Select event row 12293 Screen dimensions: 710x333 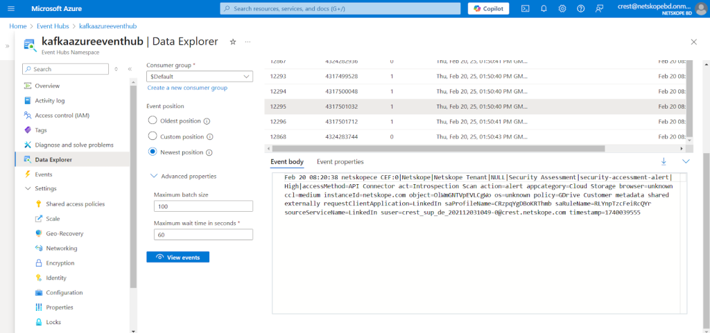pos(476,76)
